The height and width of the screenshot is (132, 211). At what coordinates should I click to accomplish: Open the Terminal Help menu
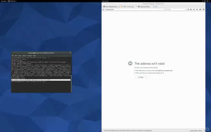34,56
